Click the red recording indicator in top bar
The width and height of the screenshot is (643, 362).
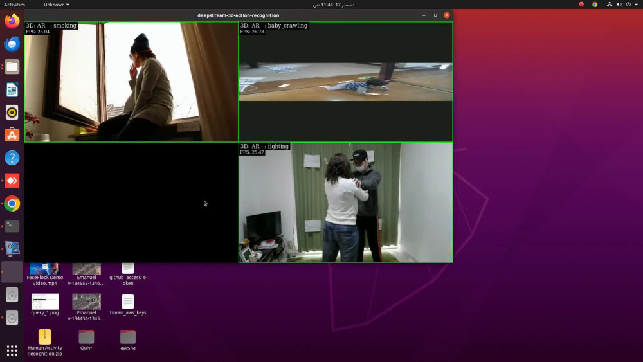click(581, 5)
